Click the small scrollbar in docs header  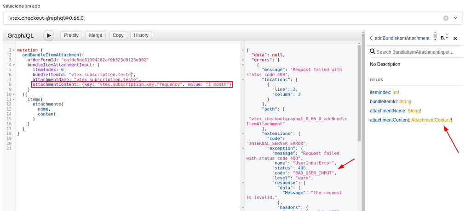click(435, 36)
